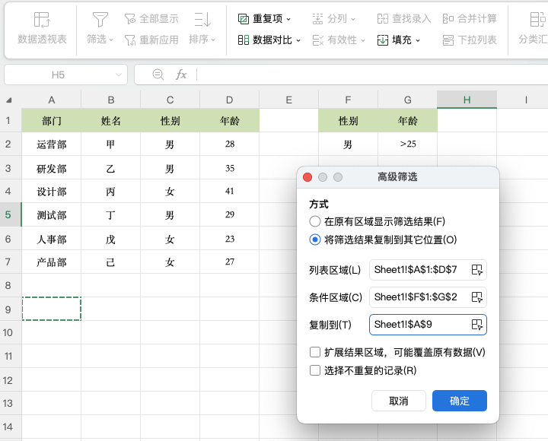The image size is (548, 441).
Task: Expand the 填充 dropdown arrow
Action: [418, 40]
